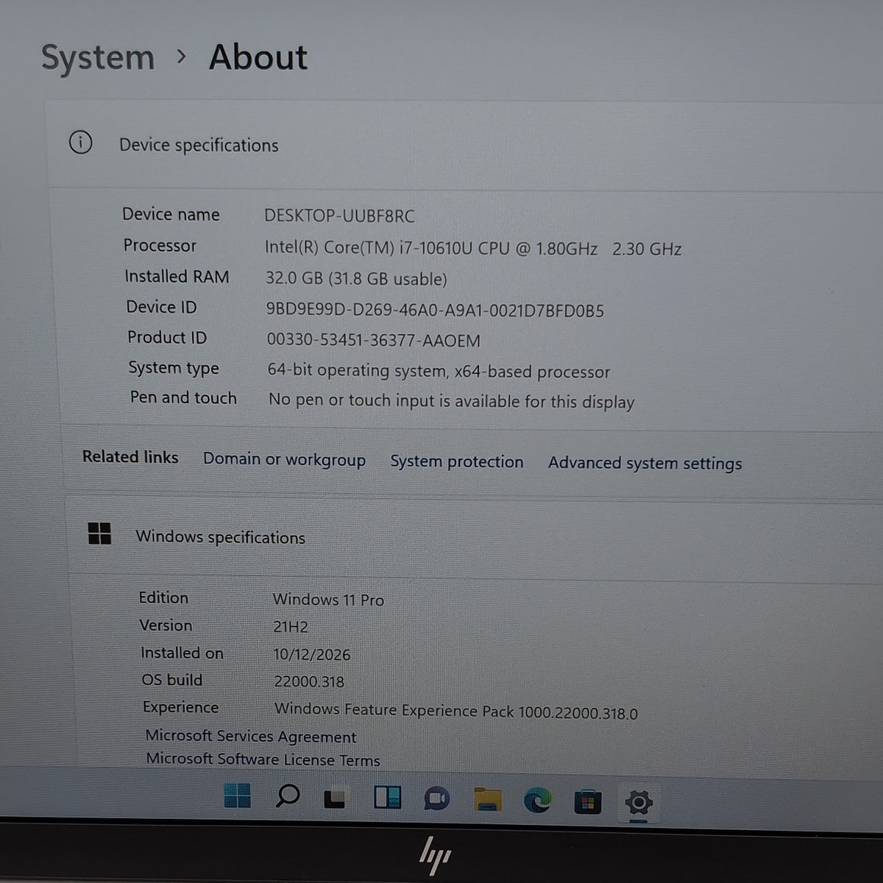Select the device name DESKTOP-UUBF8RC text
Viewport: 883px width, 883px height.
coord(339,216)
